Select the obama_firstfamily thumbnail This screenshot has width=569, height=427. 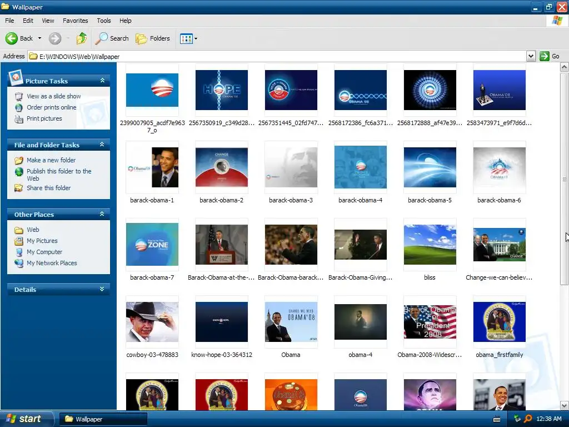(500, 322)
